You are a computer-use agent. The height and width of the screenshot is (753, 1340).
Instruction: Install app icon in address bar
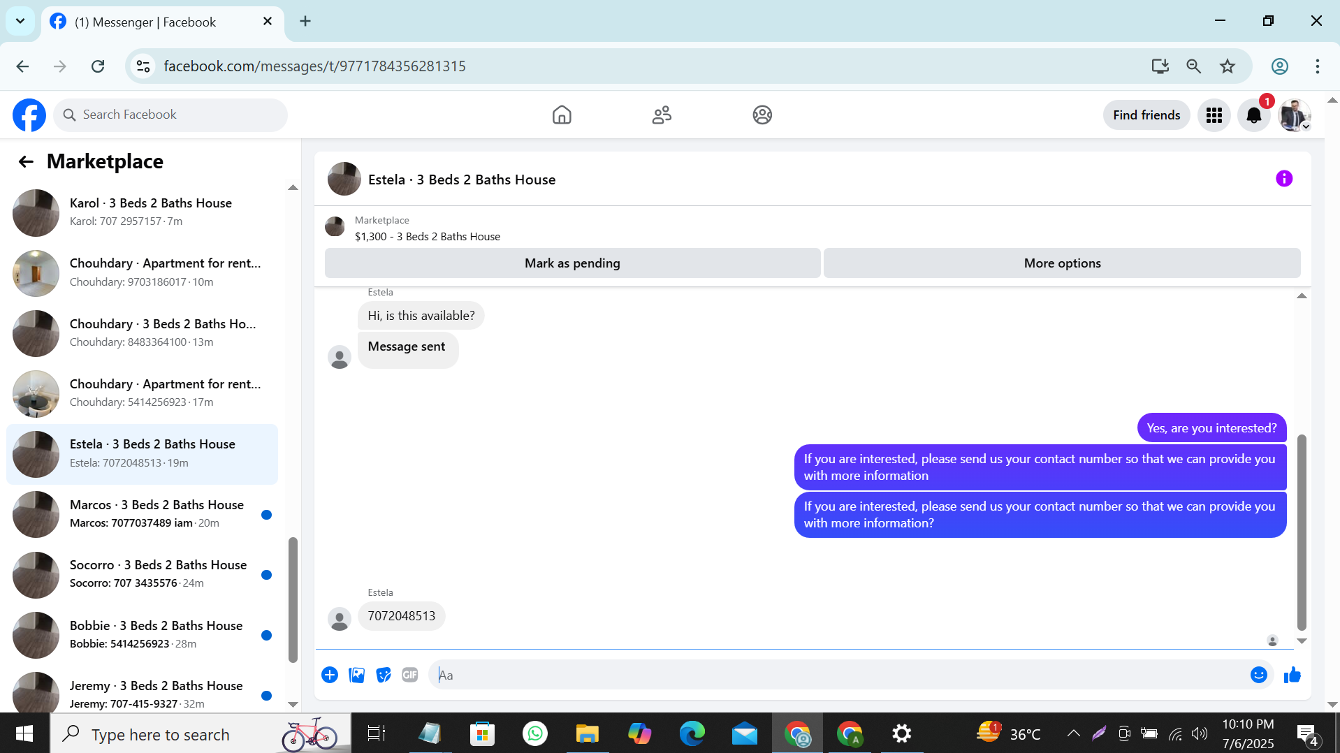click(x=1160, y=66)
